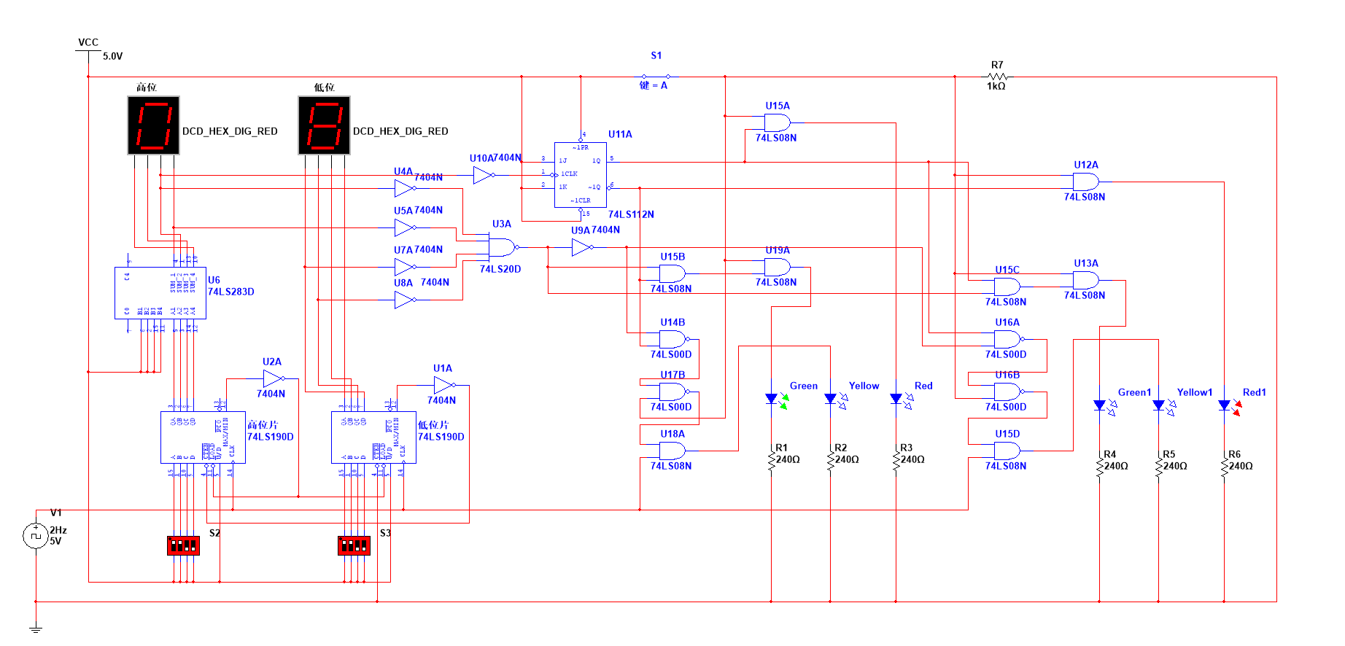Select the Yellow LED
The width and height of the screenshot is (1345, 646).
click(837, 399)
